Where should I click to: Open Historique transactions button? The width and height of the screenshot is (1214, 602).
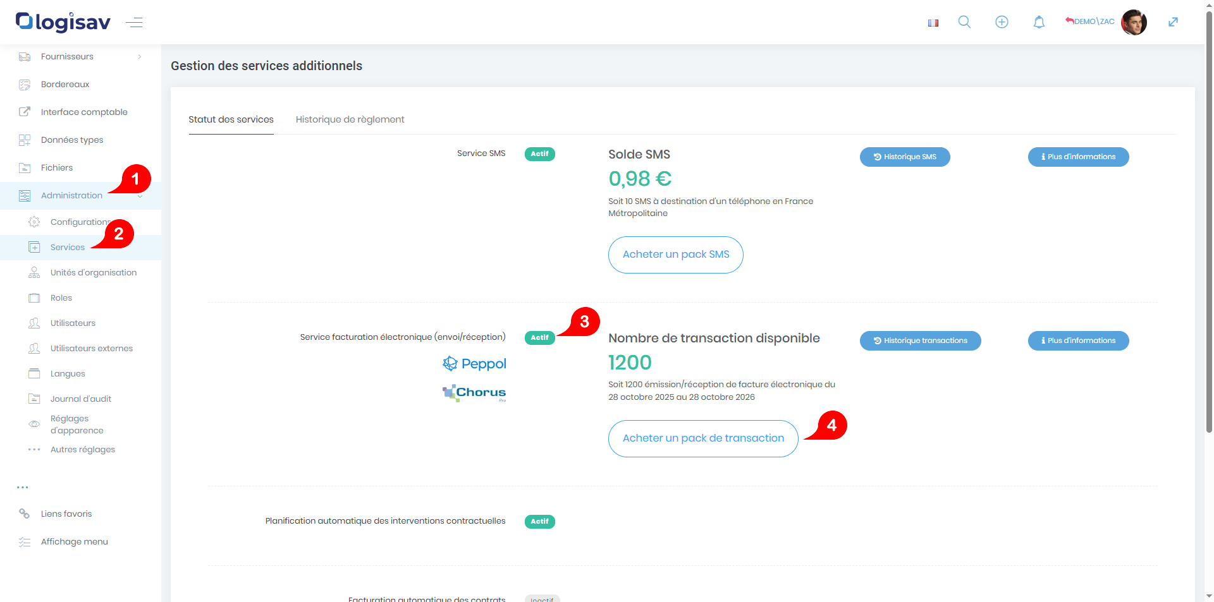tap(920, 340)
